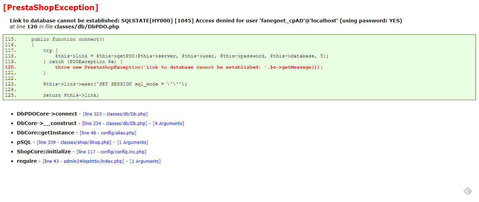Click the DbPDOCore->connect trace entry
Image resolution: width=479 pixels, height=202 pixels.
click(x=47, y=114)
